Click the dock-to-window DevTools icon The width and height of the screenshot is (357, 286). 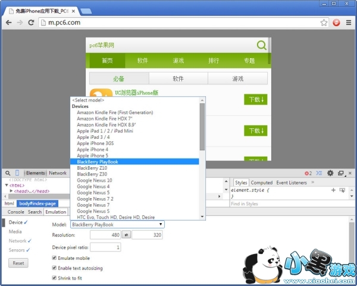click(341, 173)
